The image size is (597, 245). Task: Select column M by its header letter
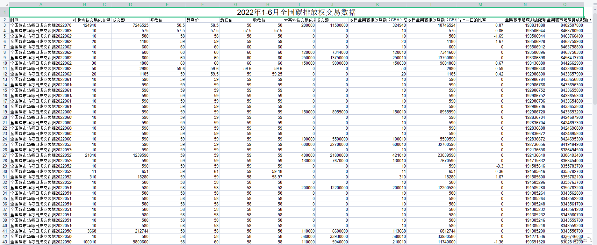pyautogui.click(x=480, y=4)
